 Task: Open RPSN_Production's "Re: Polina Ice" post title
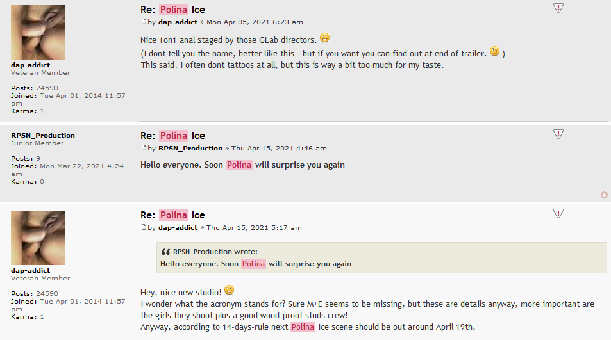point(172,136)
